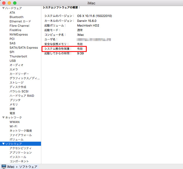Screen dimensions: 183x169
Task: Click the iMac computer name value
Action: (80, 35)
